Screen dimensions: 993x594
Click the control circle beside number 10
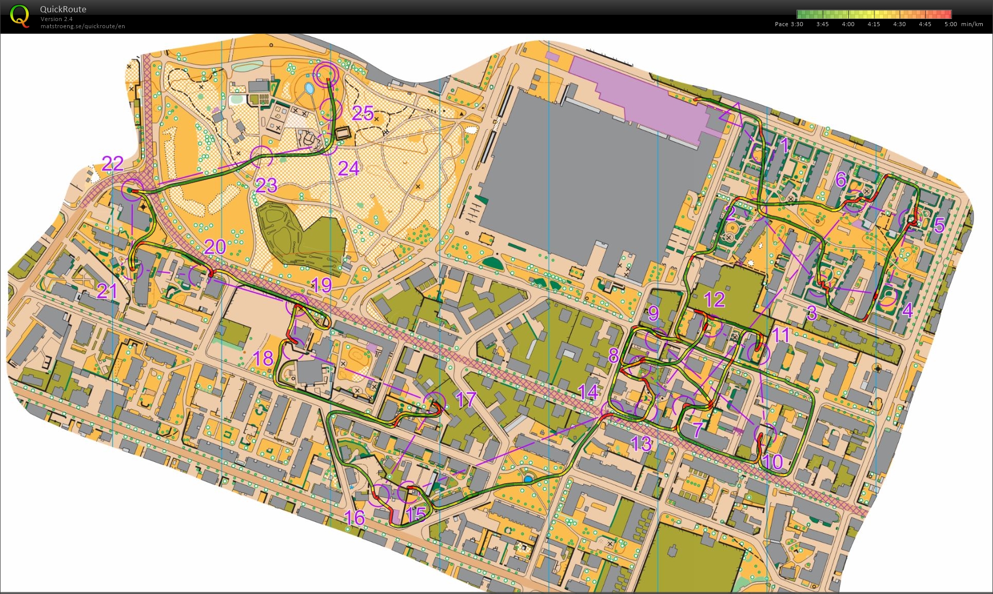[x=765, y=434]
